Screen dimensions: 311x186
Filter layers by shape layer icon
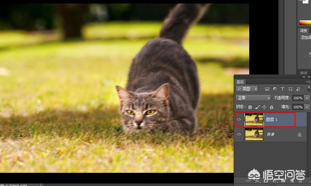(x=291, y=89)
